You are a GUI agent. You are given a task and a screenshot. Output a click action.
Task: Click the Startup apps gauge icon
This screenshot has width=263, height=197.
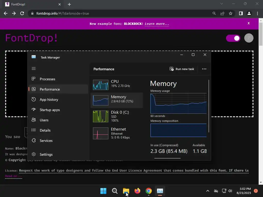click(34, 110)
